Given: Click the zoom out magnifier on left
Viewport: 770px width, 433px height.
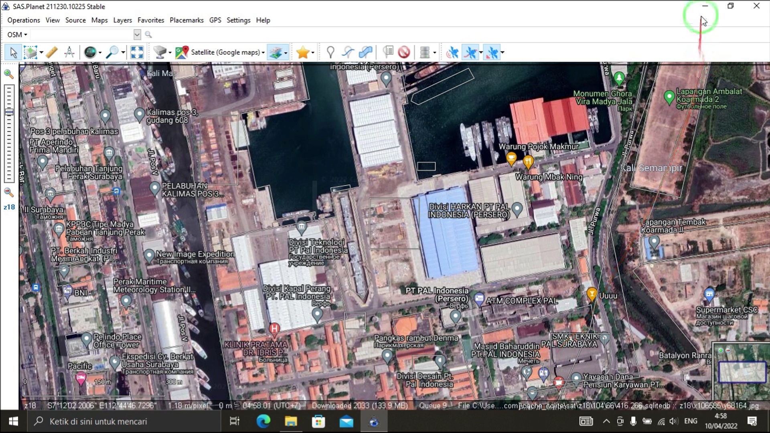Looking at the screenshot, I should (x=8, y=192).
